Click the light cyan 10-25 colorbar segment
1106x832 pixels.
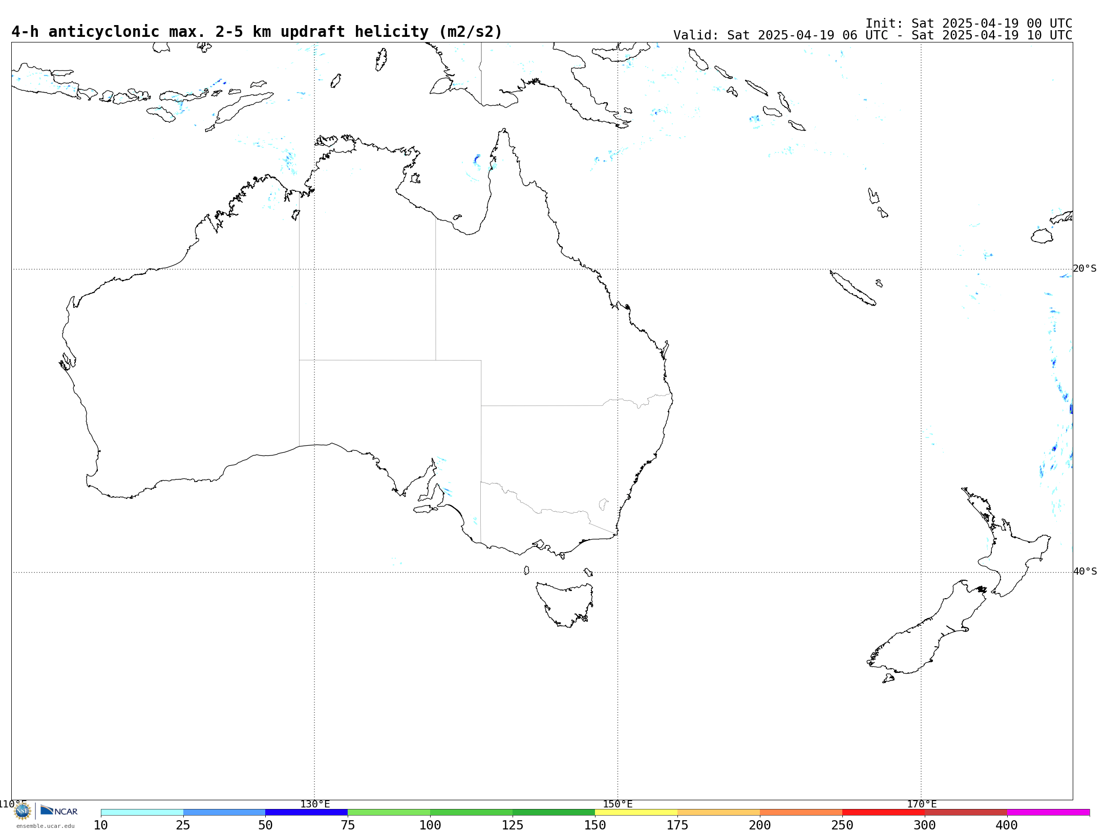pyautogui.click(x=142, y=813)
